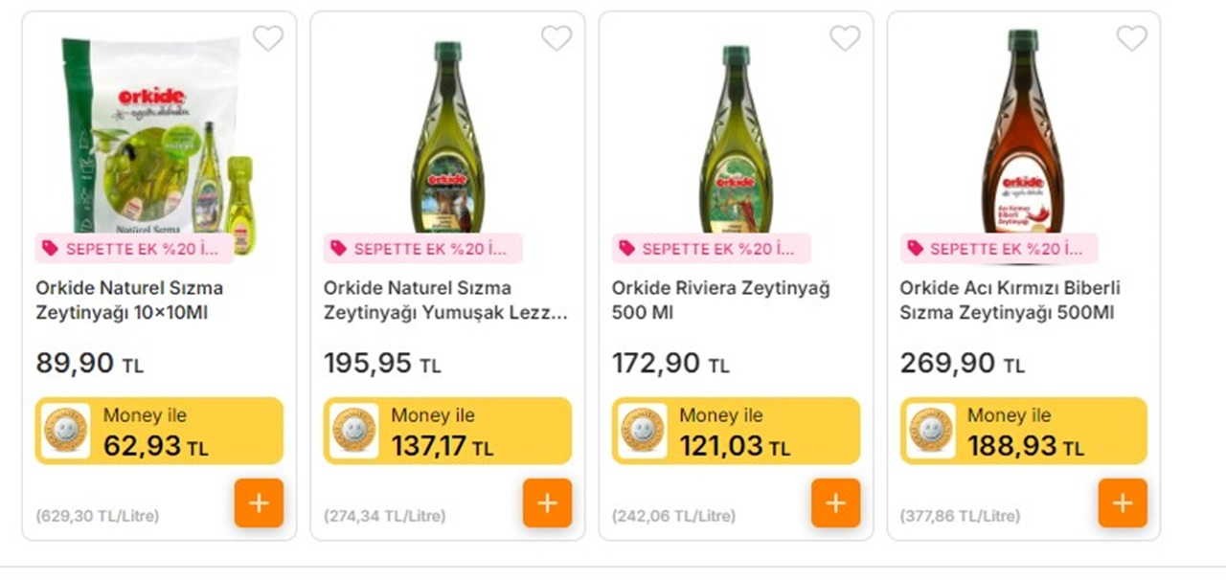Favorite the Orkide Naturel Sızma 10×10Ml product
Screen dimensions: 1226x580
tap(268, 38)
